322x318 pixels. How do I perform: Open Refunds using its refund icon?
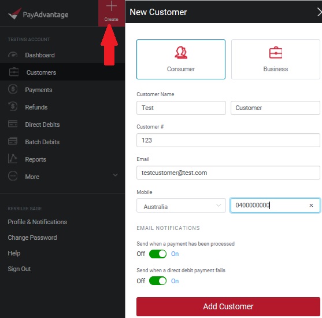pos(13,107)
